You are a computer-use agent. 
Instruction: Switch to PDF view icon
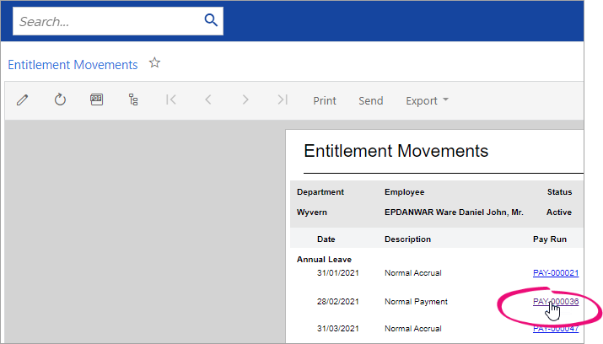click(x=96, y=99)
